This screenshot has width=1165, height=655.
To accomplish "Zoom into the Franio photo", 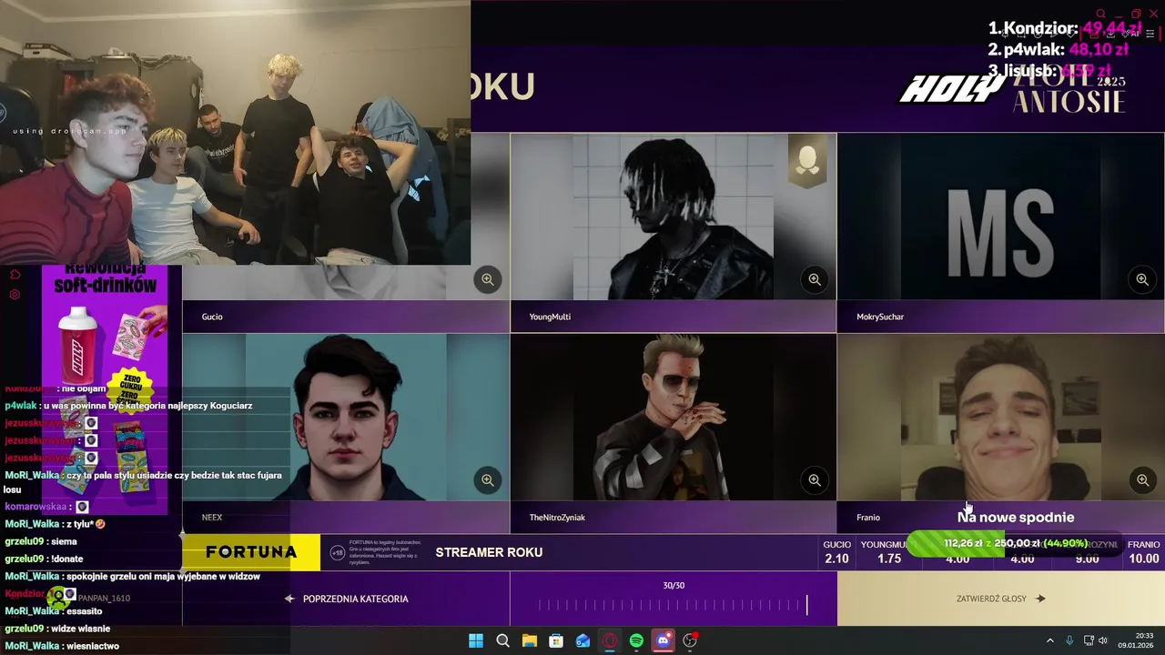I will pos(1142,479).
